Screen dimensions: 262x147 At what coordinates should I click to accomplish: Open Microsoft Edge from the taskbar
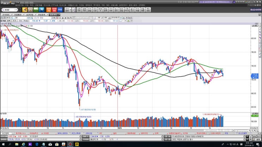(x=37, y=144)
